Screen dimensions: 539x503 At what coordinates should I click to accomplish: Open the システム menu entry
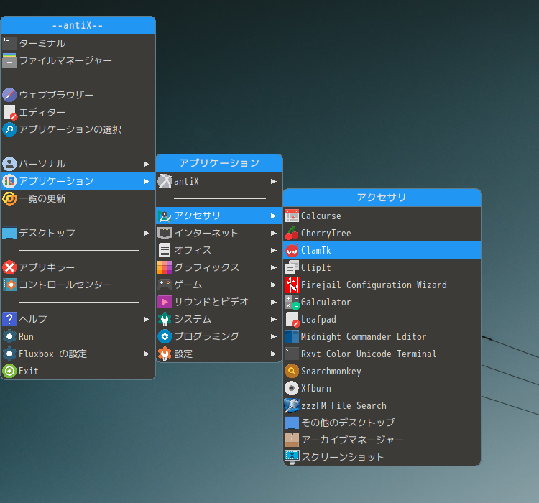coord(219,319)
